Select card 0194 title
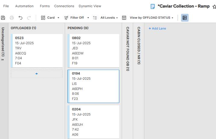Screen dimensions: 216x139 pyautogui.click(x=76, y=73)
